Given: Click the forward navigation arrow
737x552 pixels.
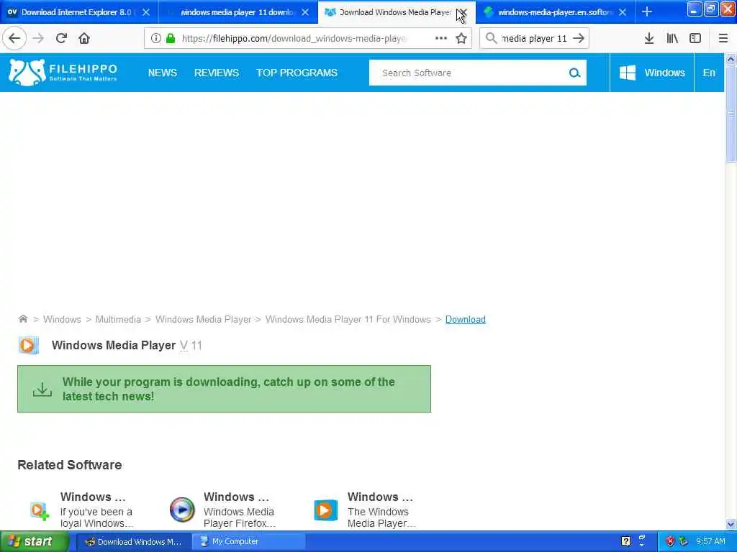Looking at the screenshot, I should click(x=38, y=39).
